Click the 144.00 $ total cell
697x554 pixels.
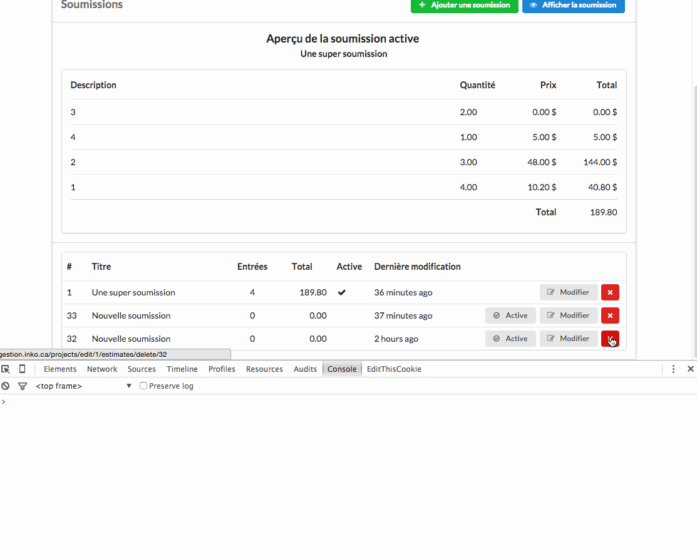coord(600,162)
